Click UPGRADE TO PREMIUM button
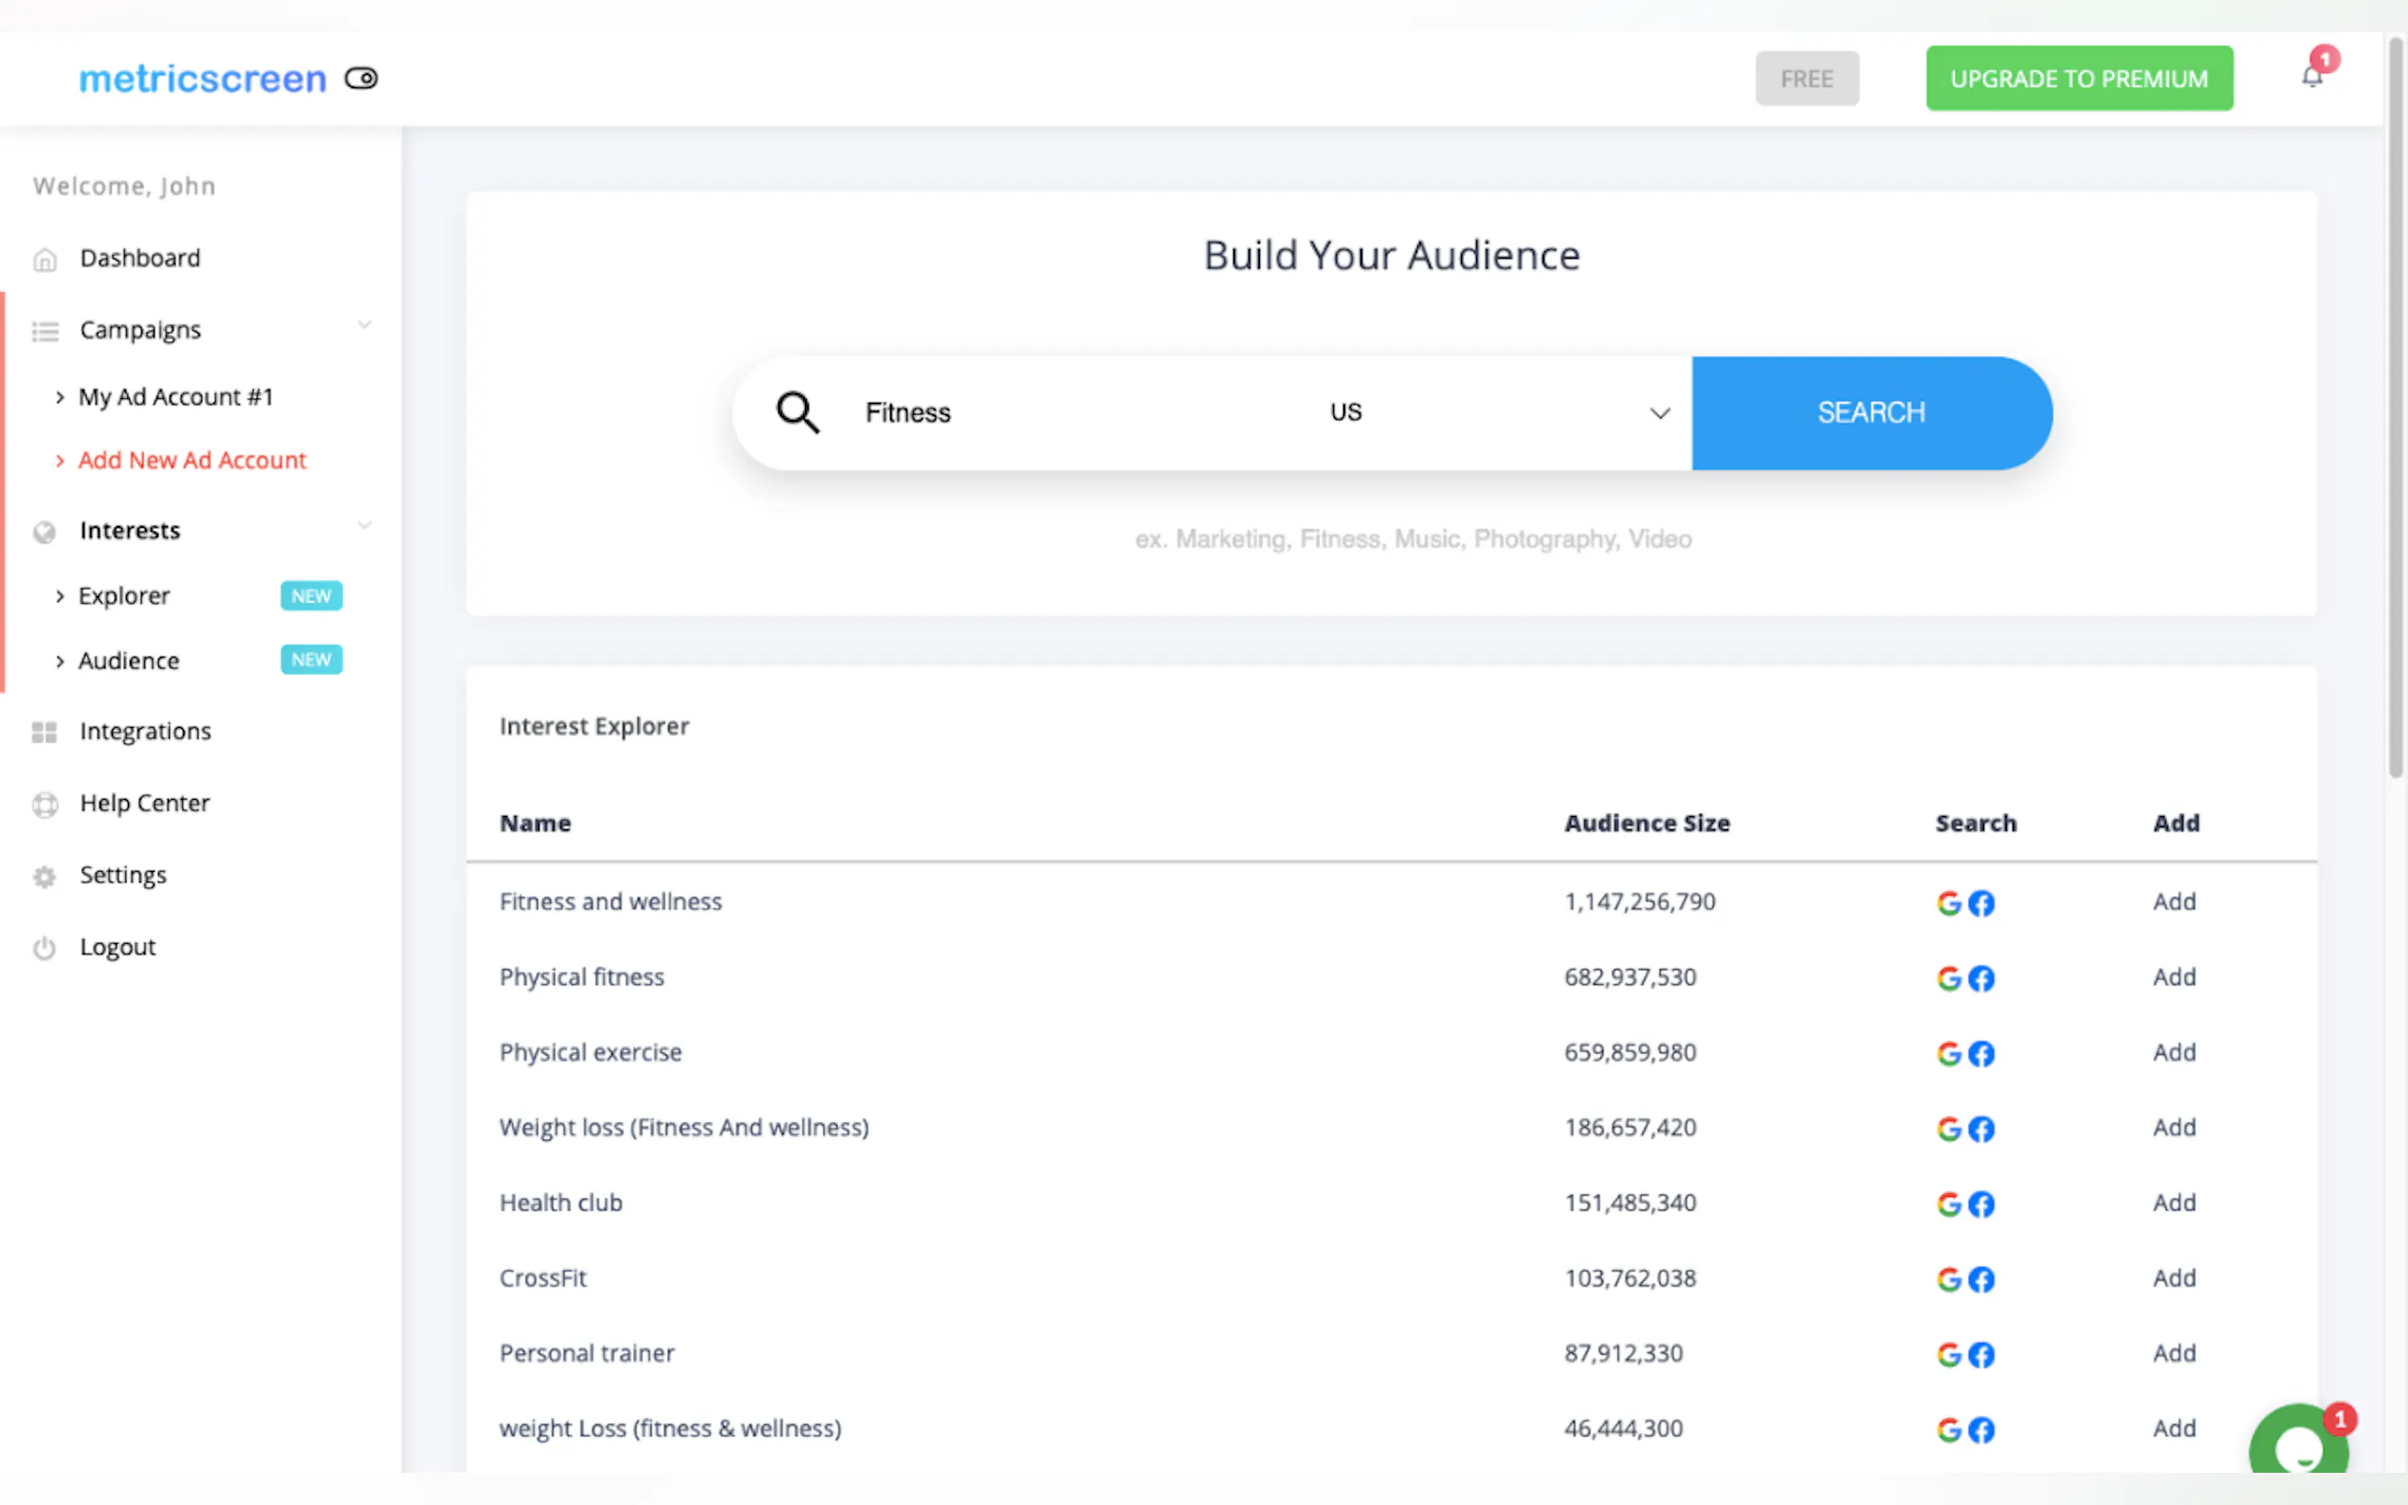Screen dimensions: 2408x1505 (2078, 79)
